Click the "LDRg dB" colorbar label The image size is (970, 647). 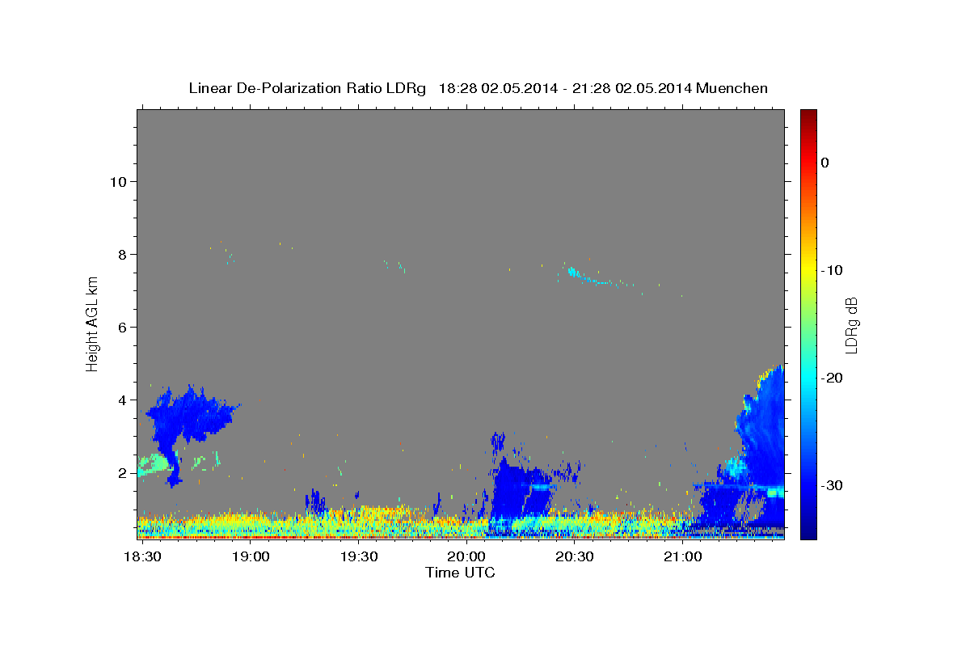tap(850, 325)
